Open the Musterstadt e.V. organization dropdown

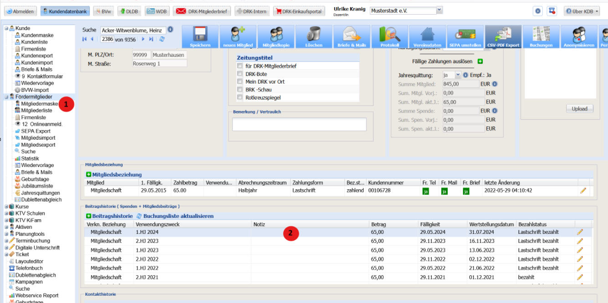439,10
